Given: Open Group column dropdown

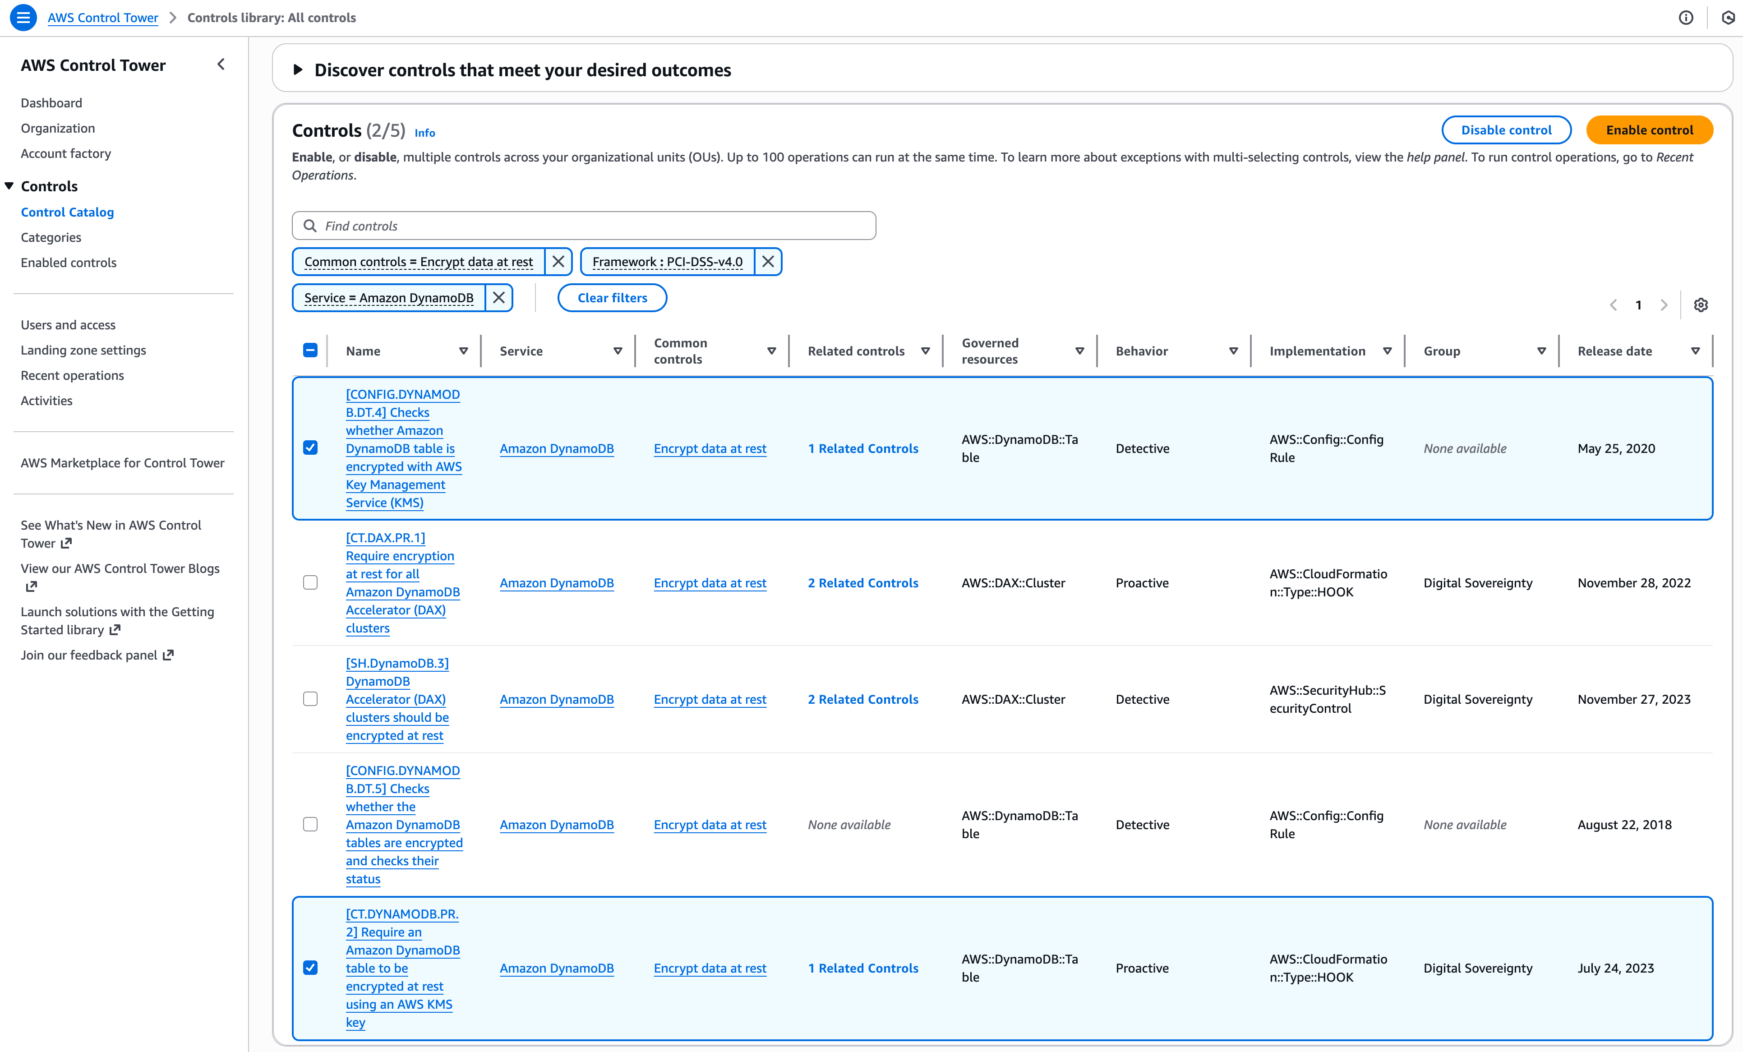Looking at the screenshot, I should click(1541, 351).
